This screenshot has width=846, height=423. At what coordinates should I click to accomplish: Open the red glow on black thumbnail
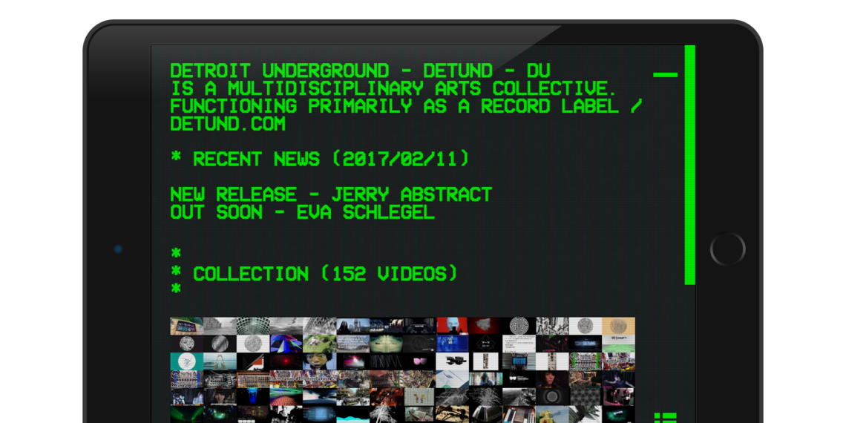286,361
